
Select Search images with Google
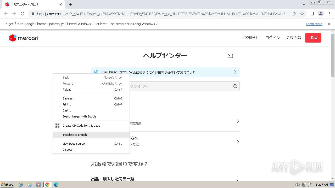pos(91,116)
